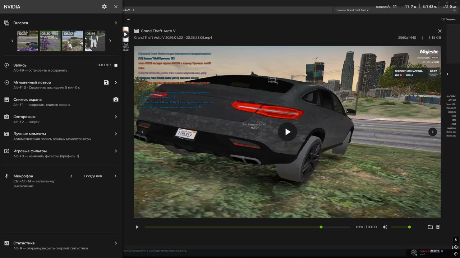Close the Grand Theft Auto V video viewer
This screenshot has height=258, width=460.
[440, 31]
